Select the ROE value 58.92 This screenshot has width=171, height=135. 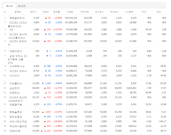tap(163, 66)
